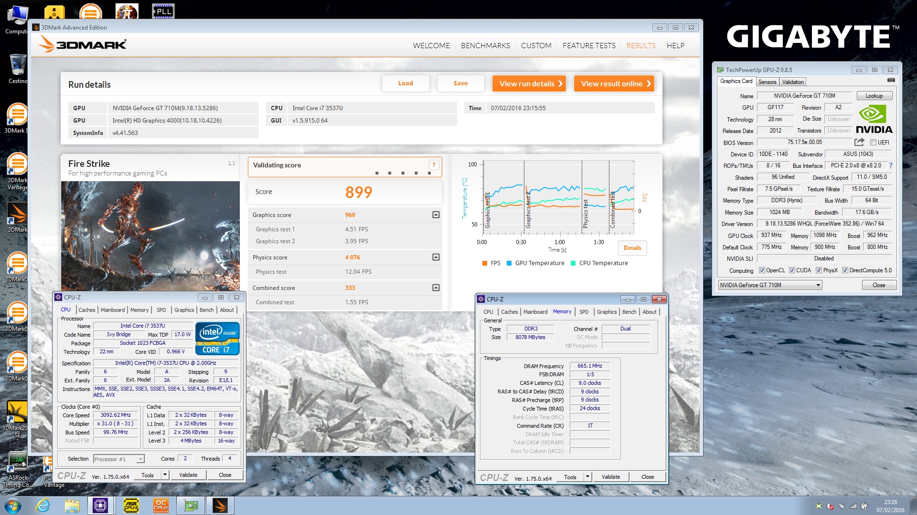This screenshot has height=515, width=917.
Task: Click View run details button
Action: pyautogui.click(x=529, y=83)
